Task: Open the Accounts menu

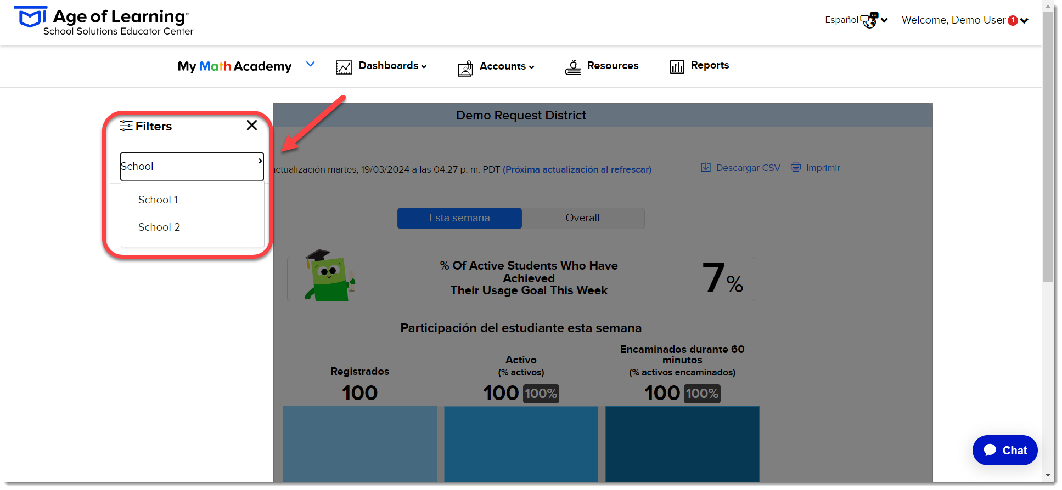Action: [x=507, y=66]
